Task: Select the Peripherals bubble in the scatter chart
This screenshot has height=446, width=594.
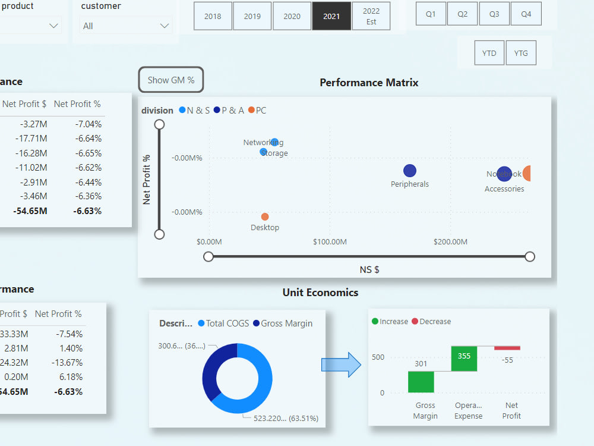Action: pyautogui.click(x=410, y=171)
